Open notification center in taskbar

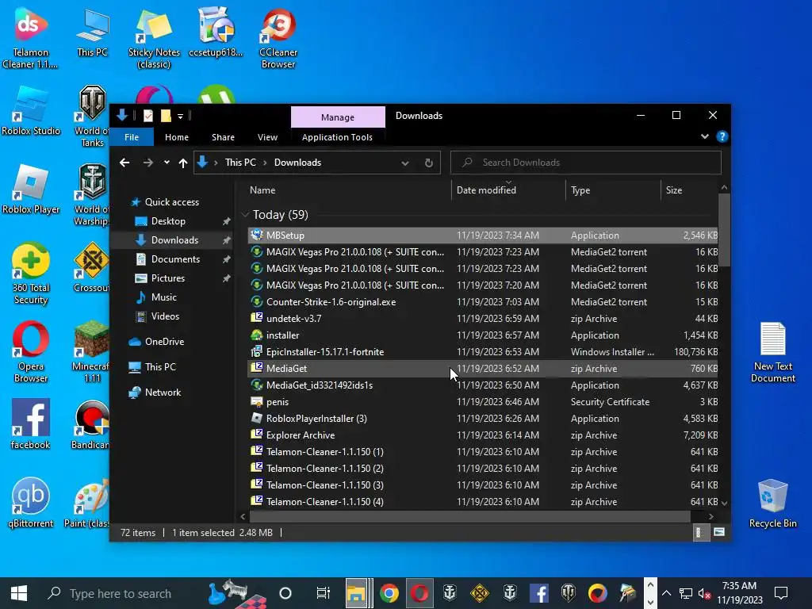tap(781, 593)
